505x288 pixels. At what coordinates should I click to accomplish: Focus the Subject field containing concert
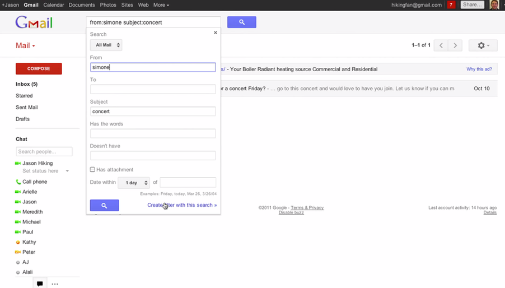coord(153,111)
